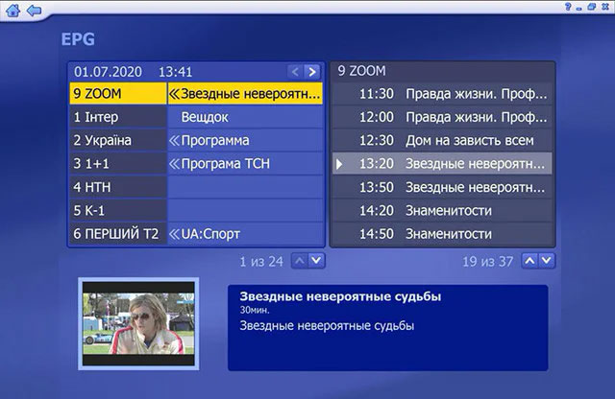Click the 9 ZOOM schedule header

tap(361, 71)
